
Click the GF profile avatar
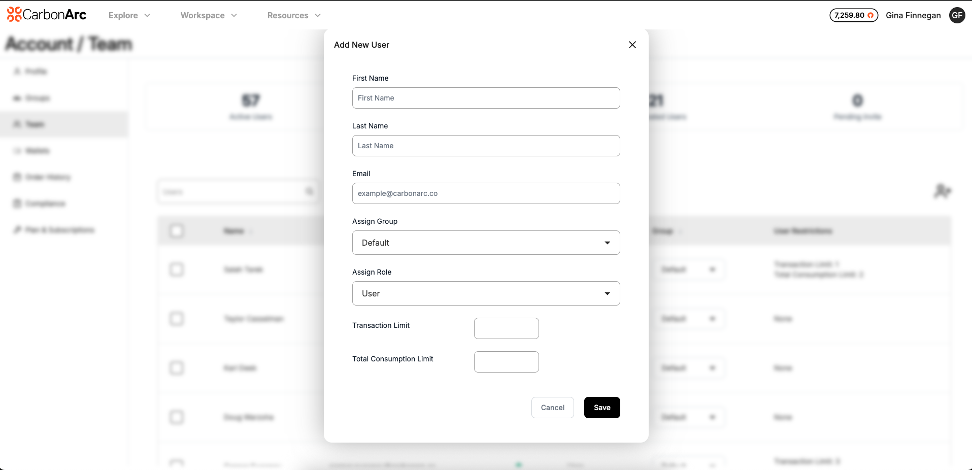coord(957,15)
